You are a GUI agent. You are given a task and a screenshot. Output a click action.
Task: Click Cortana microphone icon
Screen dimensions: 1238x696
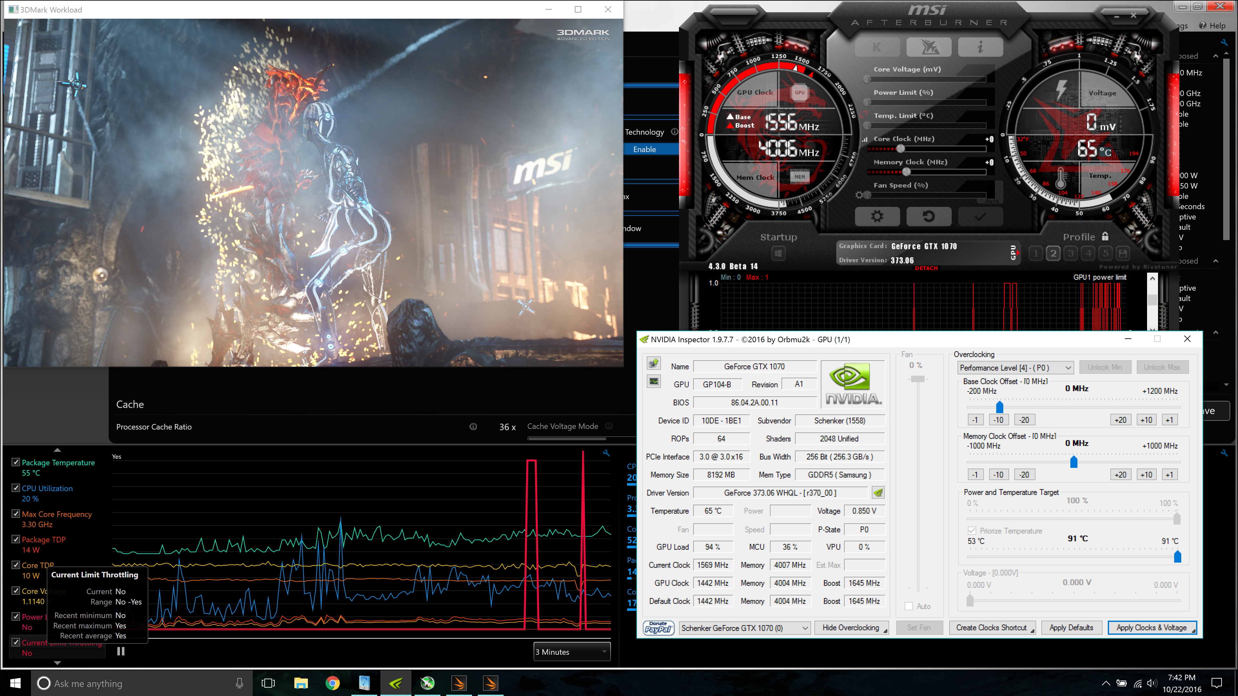[239, 683]
